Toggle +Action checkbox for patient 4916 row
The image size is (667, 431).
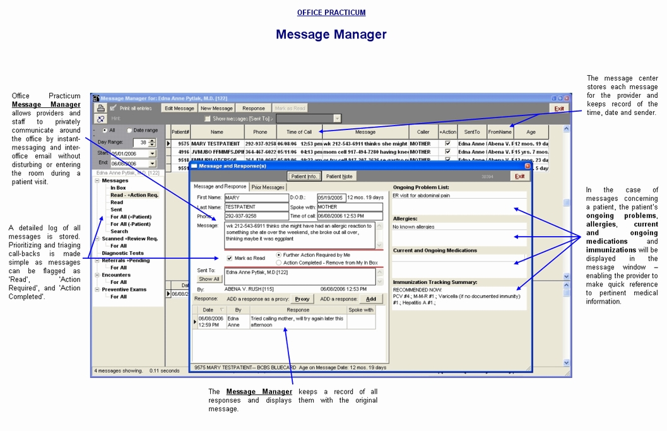(447, 151)
